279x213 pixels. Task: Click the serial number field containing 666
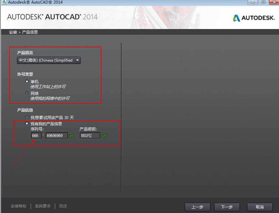coord(36,135)
